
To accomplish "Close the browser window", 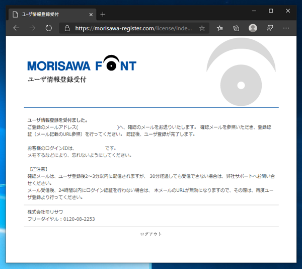I will [288, 11].
